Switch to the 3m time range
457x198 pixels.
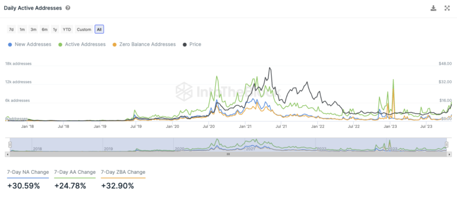coord(33,30)
